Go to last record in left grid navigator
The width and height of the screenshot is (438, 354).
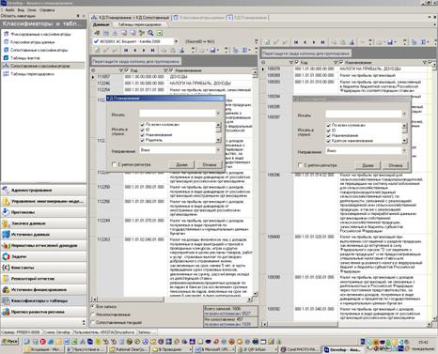click(152, 50)
